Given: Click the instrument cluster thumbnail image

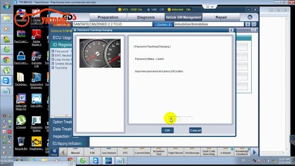Looking at the screenshot, I should point(100,53).
